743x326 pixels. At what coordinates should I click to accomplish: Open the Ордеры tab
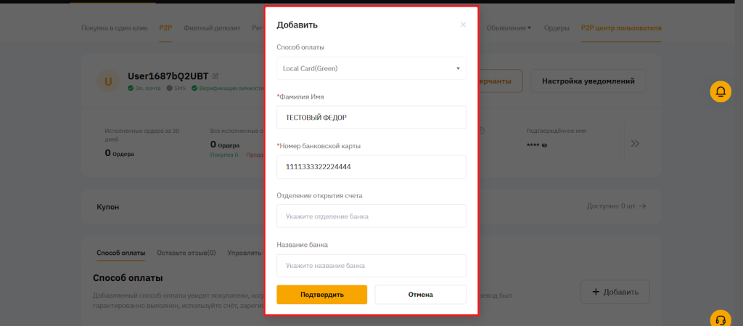[x=557, y=28]
